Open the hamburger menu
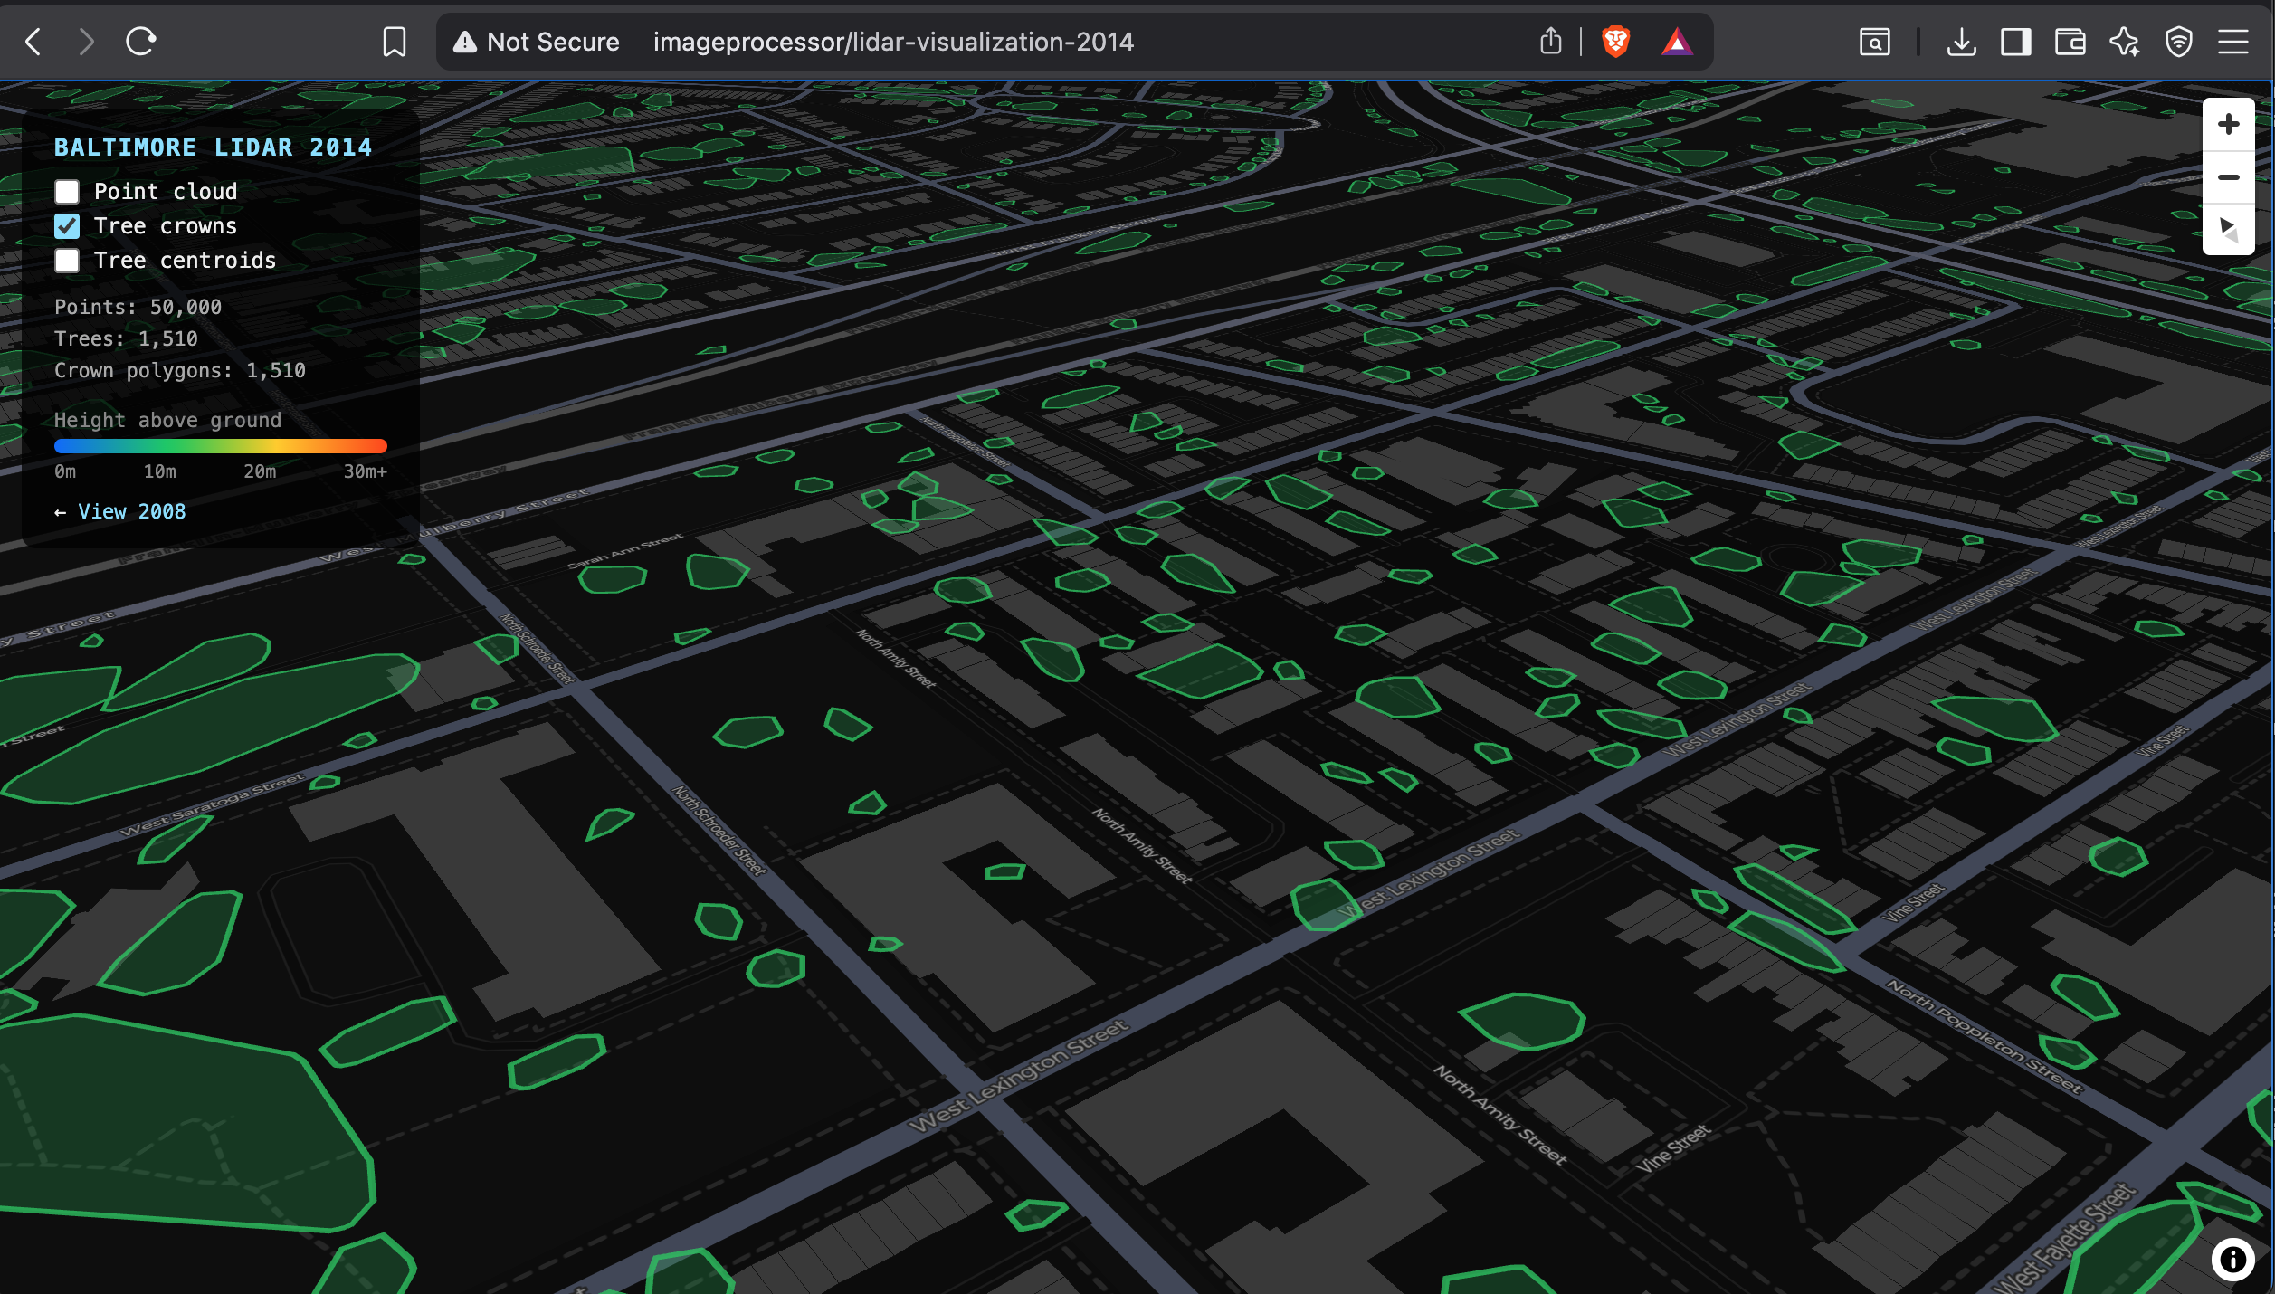The height and width of the screenshot is (1294, 2275). (x=2234, y=41)
